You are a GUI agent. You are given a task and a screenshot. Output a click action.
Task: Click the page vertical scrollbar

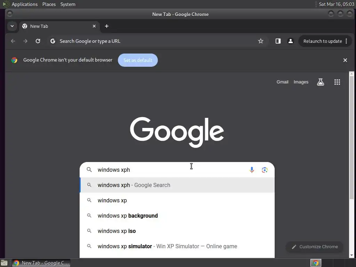coord(352,138)
